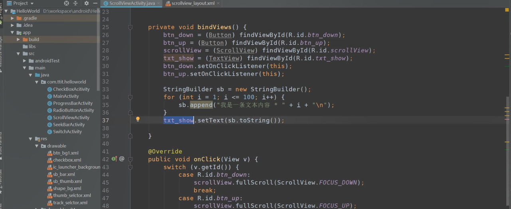
Task: Collapse the HelloWorld root node
Action: tap(6, 11)
